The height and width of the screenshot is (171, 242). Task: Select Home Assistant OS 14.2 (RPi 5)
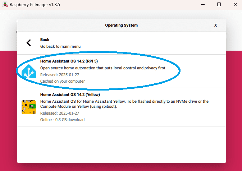click(122, 71)
